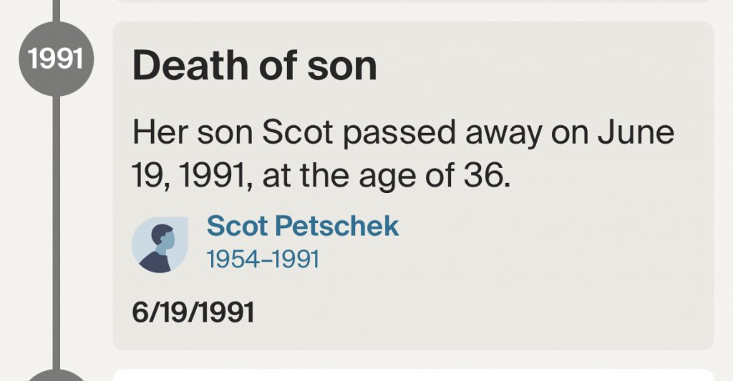Click Scot Petschek's avatar silhouette icon
733x381 pixels.
pos(160,244)
